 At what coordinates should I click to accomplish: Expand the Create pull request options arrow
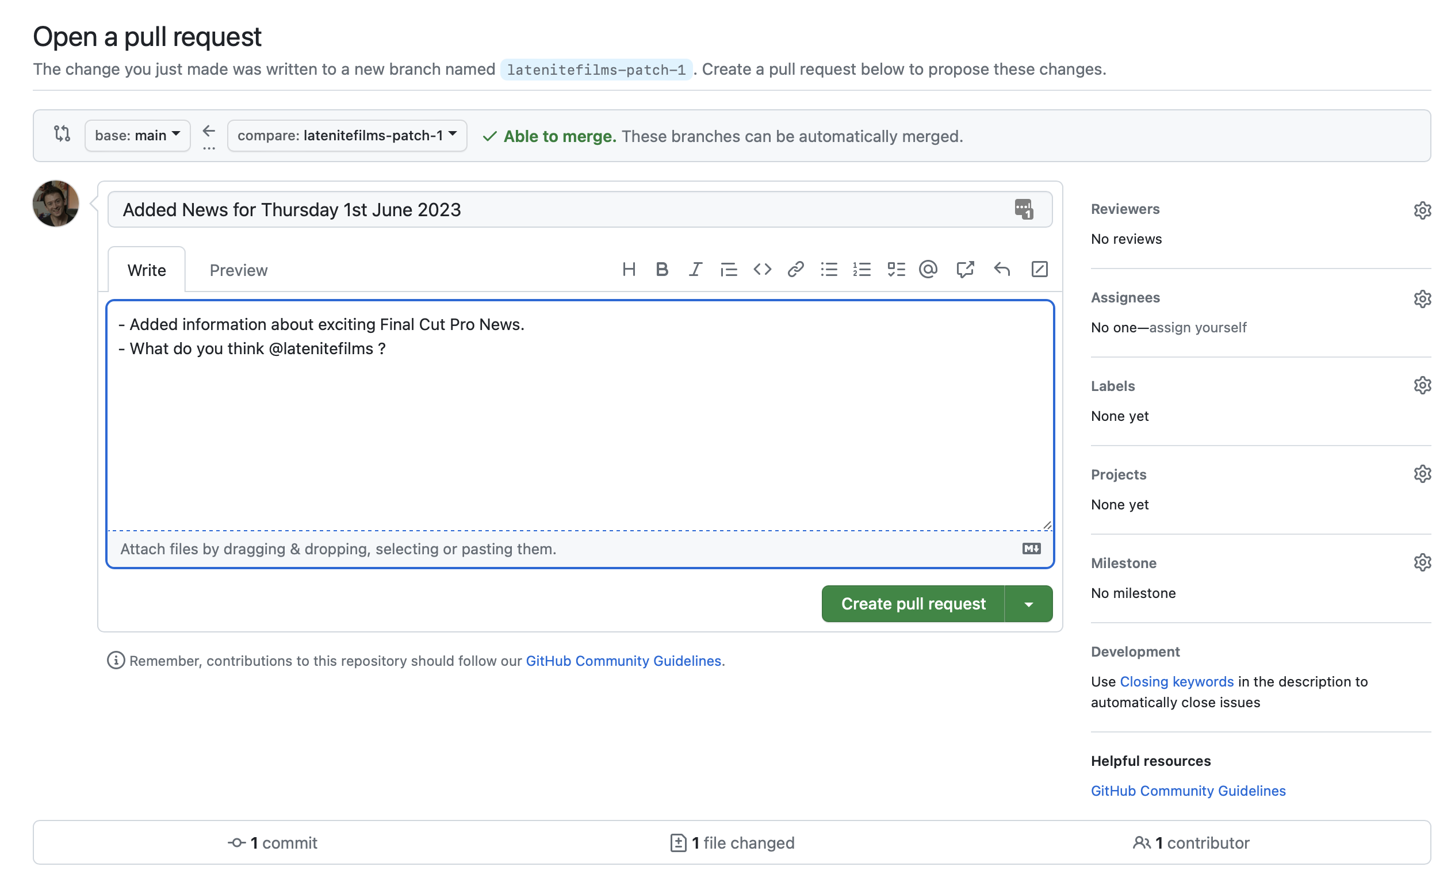pos(1029,604)
